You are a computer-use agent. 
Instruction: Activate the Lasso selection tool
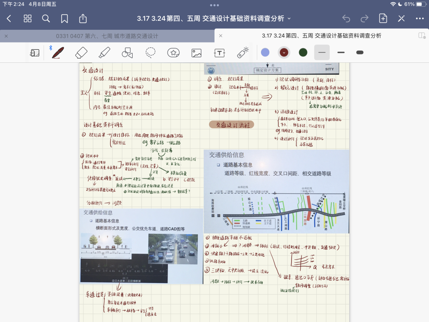(x=150, y=52)
